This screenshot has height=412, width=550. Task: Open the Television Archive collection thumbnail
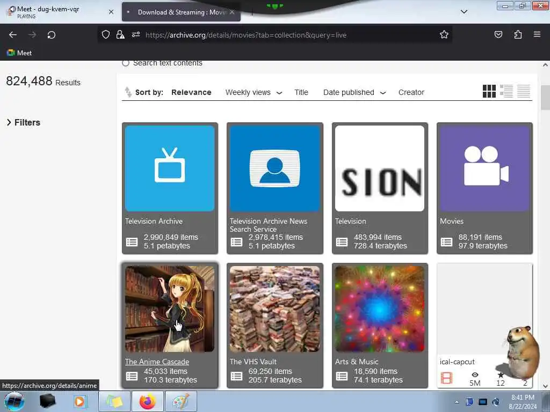click(x=170, y=168)
